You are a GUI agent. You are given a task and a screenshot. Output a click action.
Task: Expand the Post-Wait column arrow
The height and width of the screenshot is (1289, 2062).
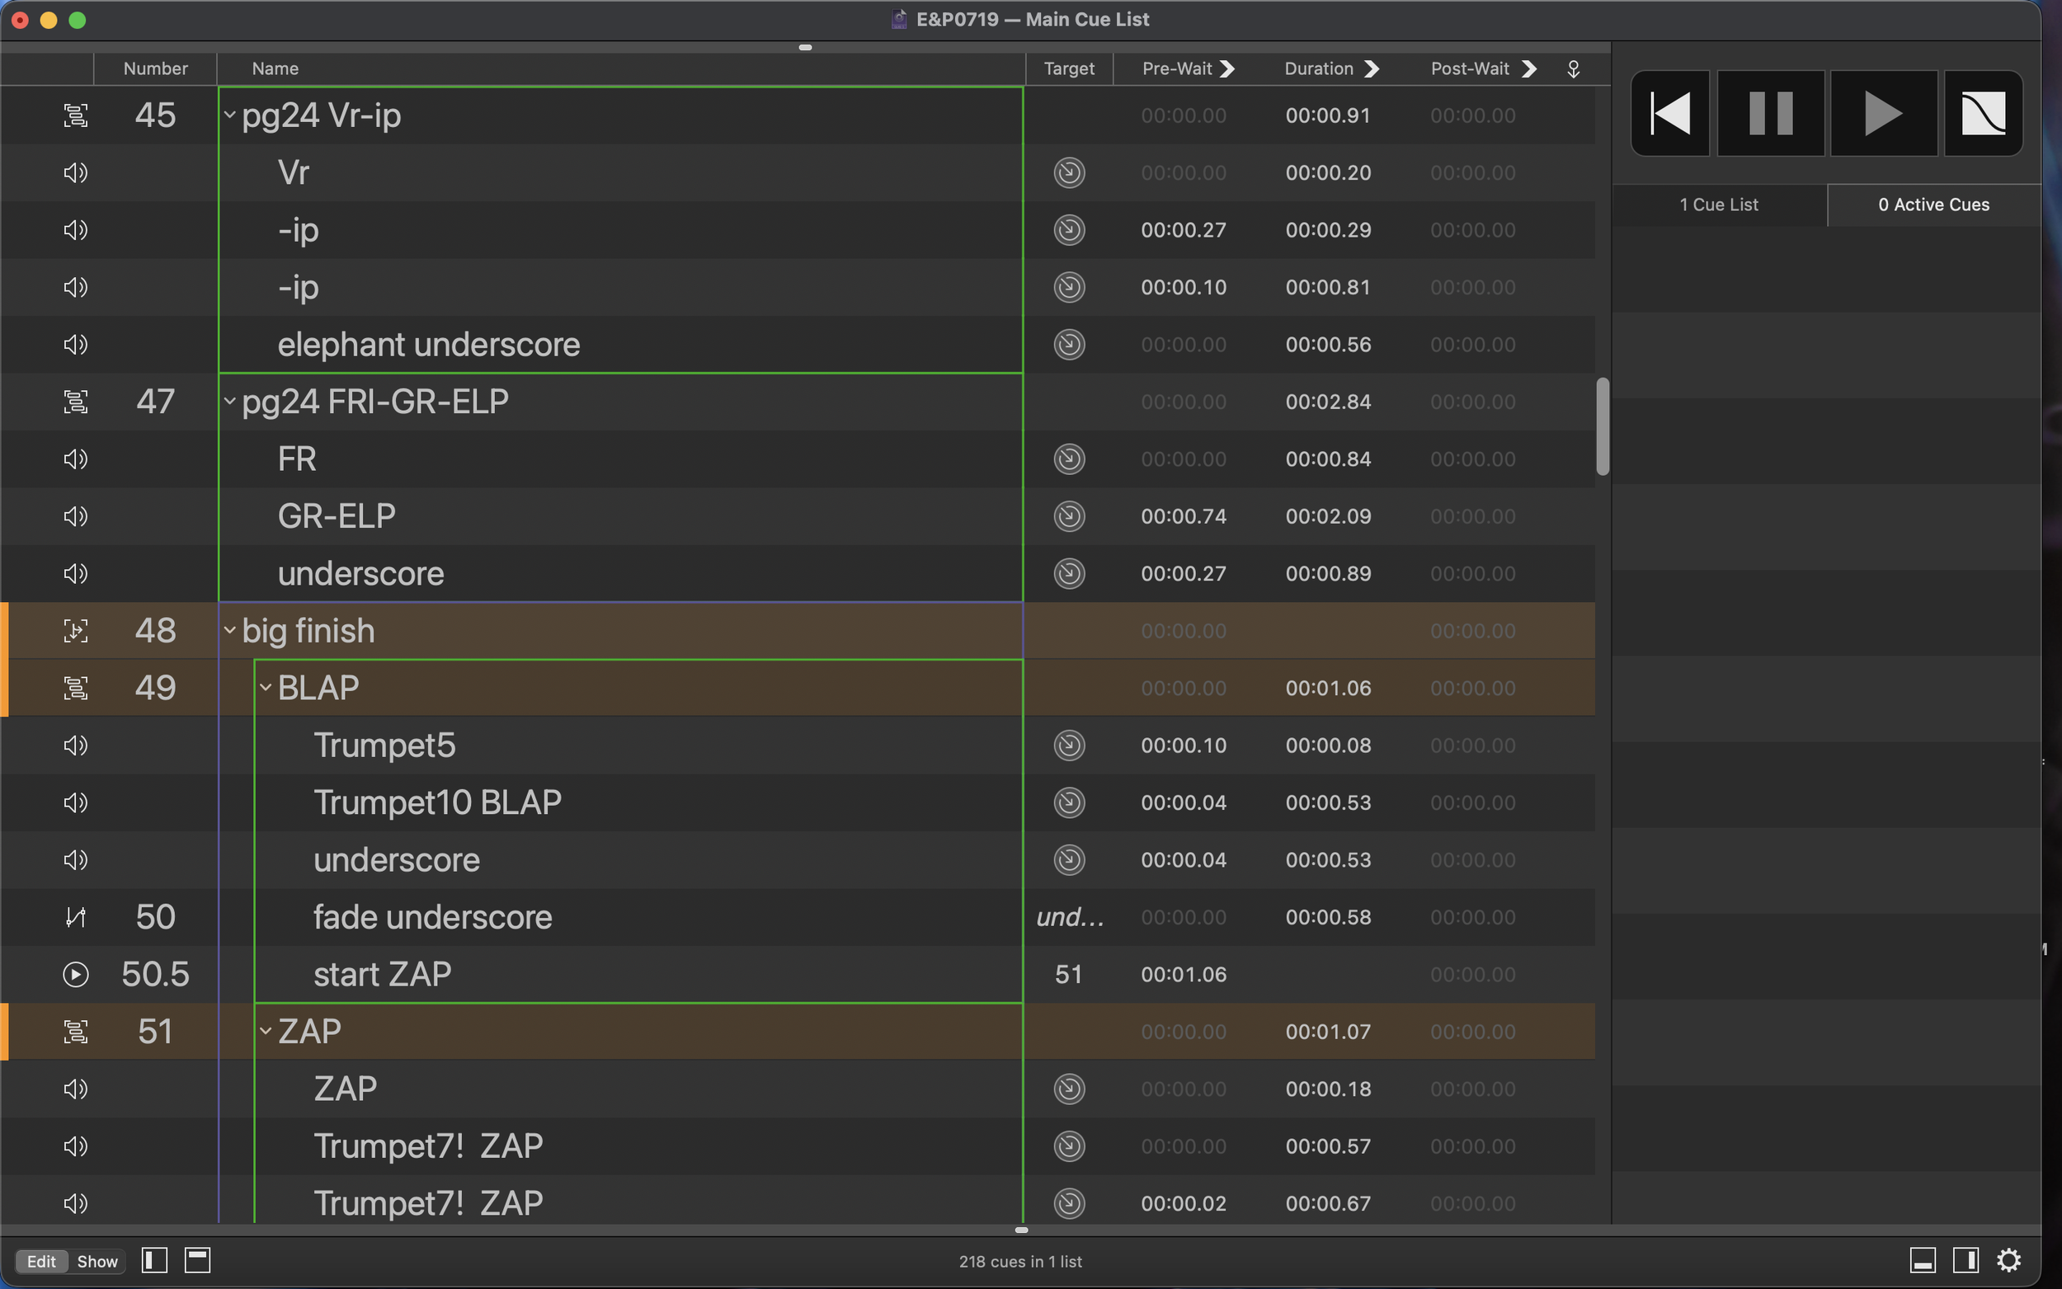(x=1528, y=68)
